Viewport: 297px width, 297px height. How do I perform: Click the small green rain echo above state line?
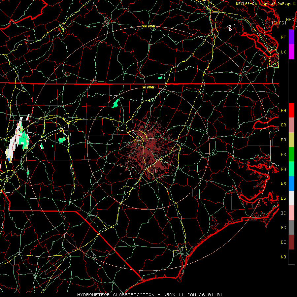coord(160,78)
